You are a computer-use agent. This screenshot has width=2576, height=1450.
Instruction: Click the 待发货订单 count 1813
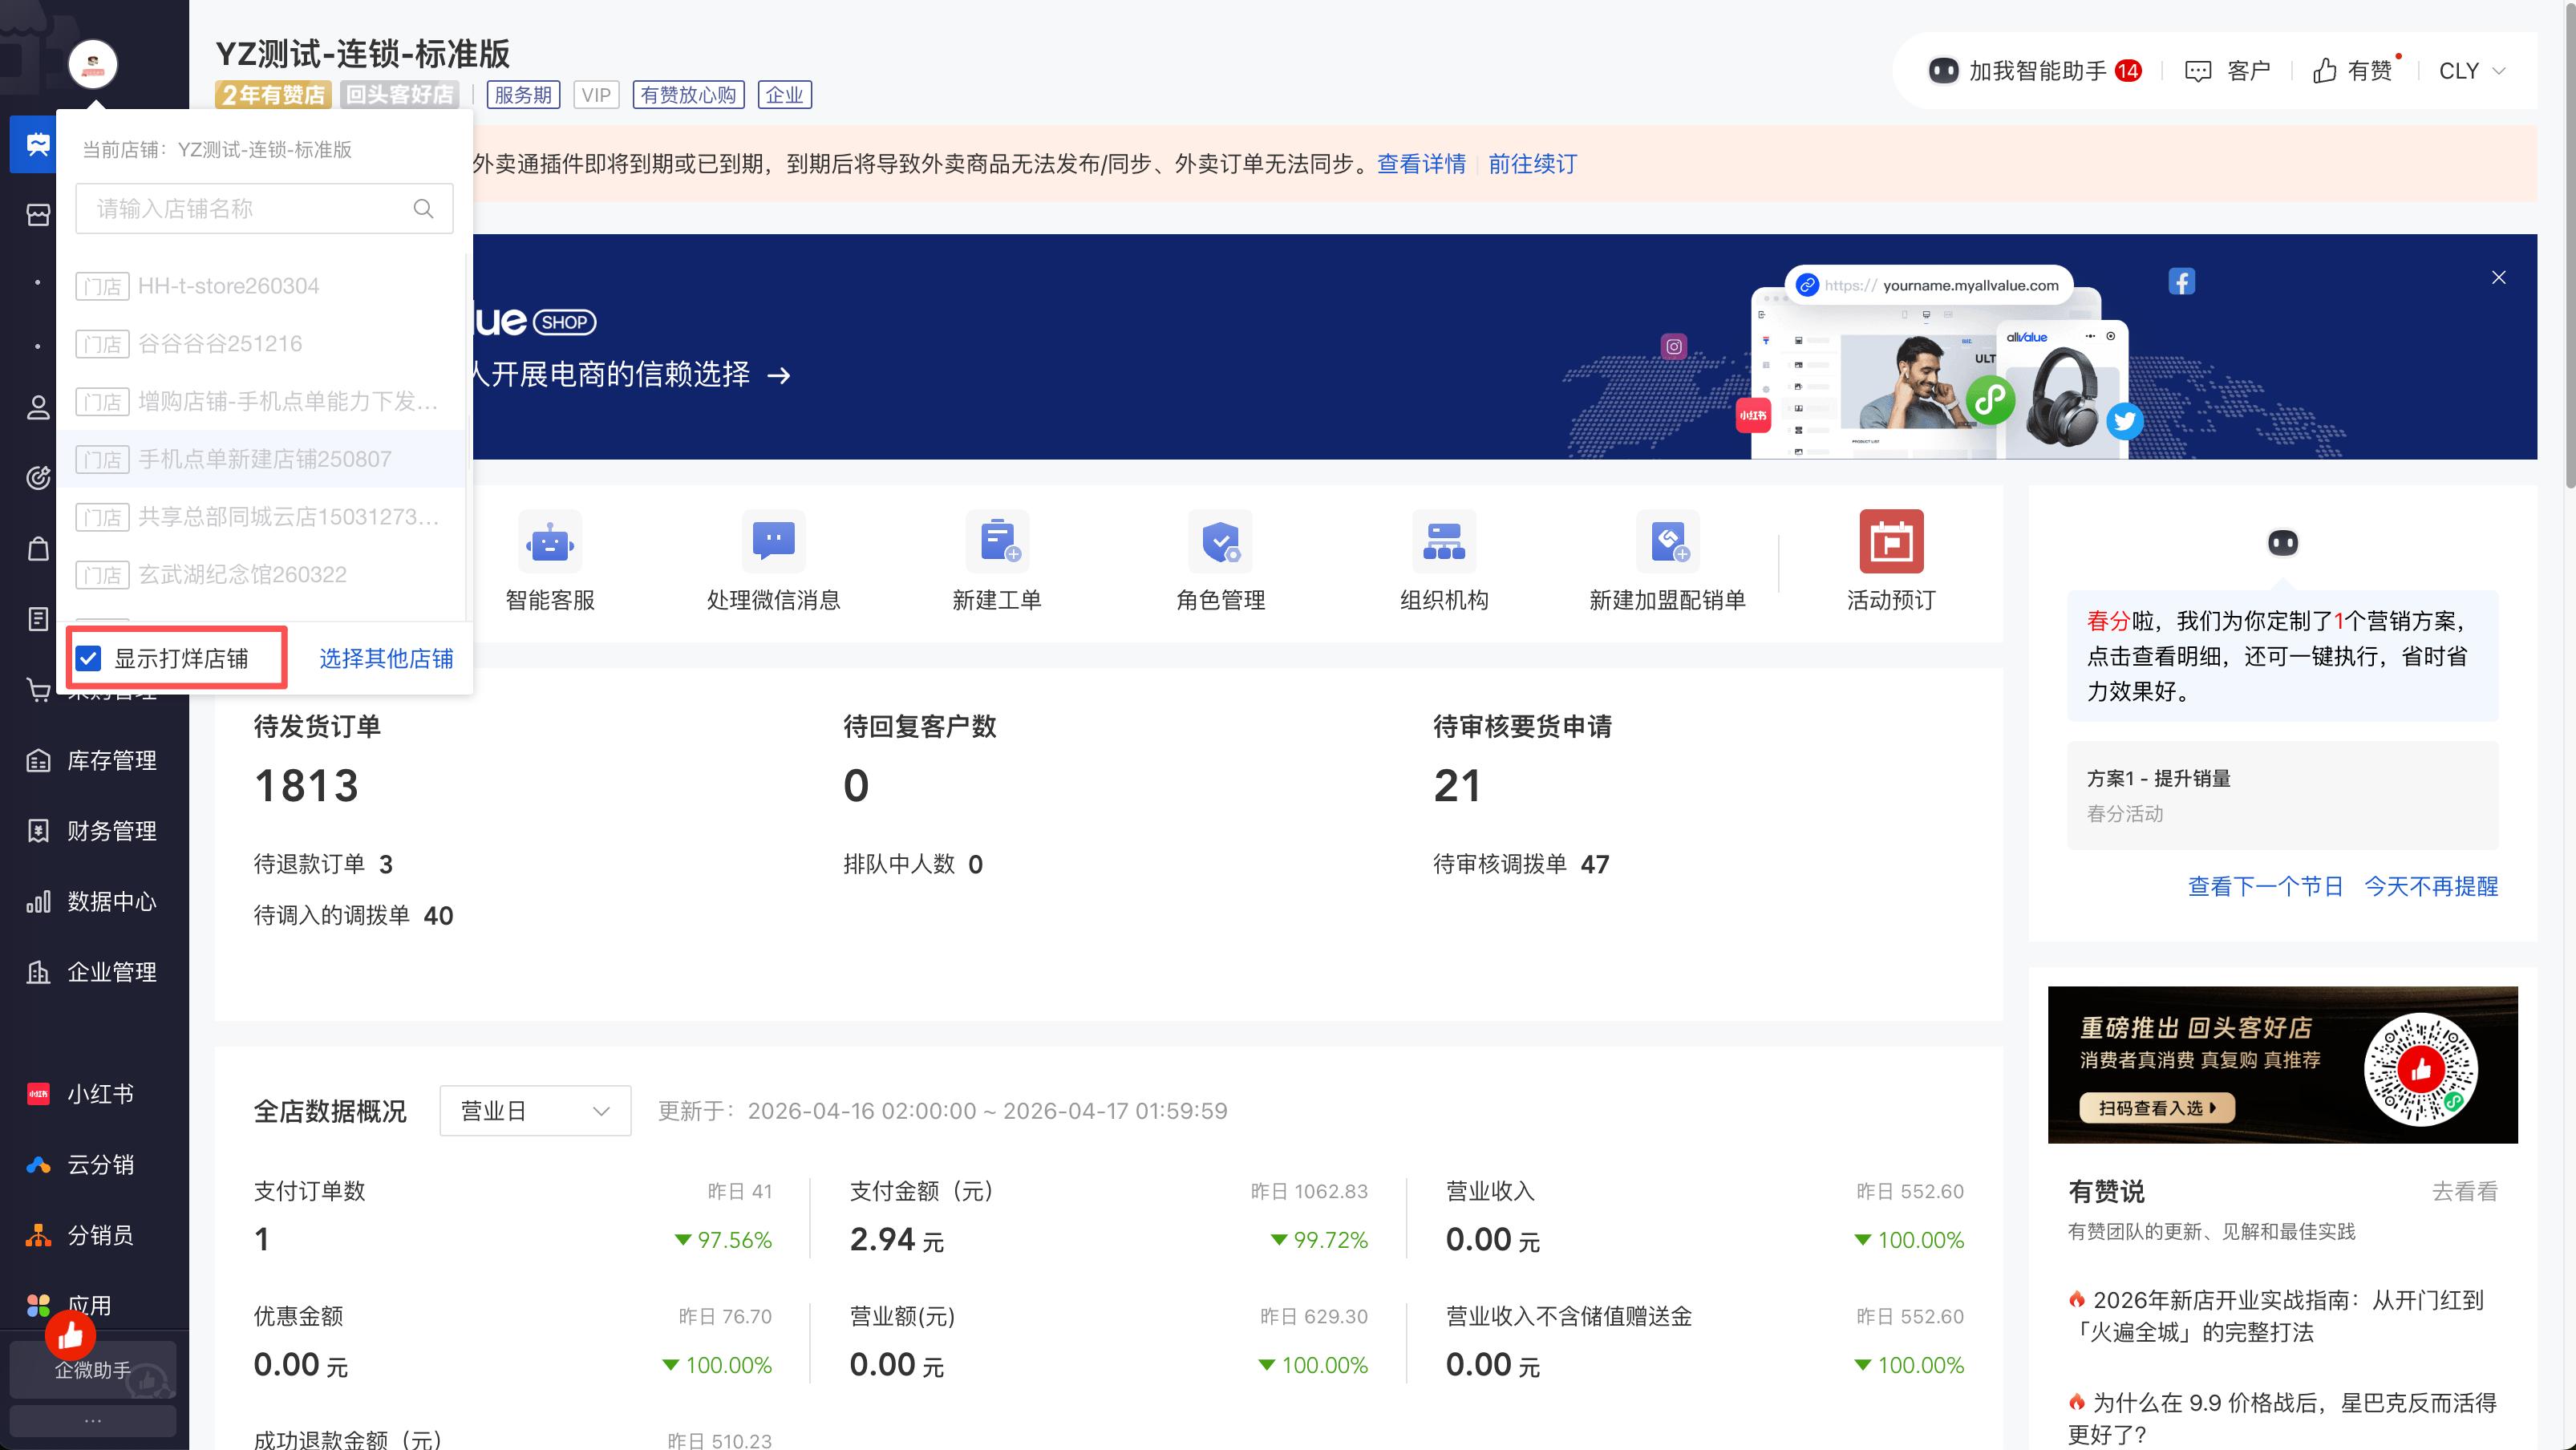(x=306, y=786)
